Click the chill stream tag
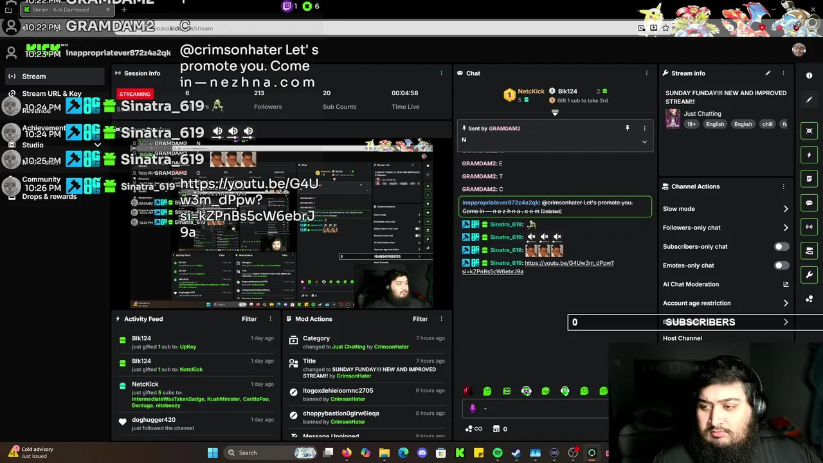 (x=767, y=124)
